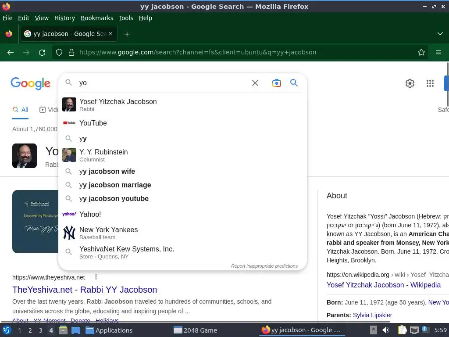Open Firefox View pinned icon
The width and height of the screenshot is (449, 337).
pos(9,34)
